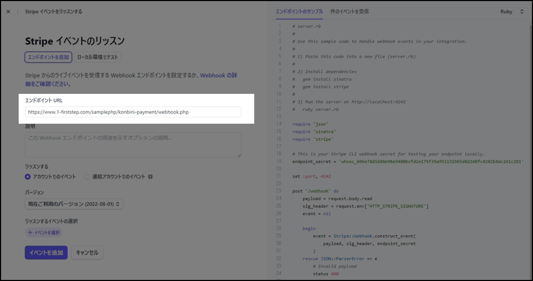Screen dimensions: 533x281
Task: Select アカウントでのイベント radio button
Action: pyautogui.click(x=28, y=176)
